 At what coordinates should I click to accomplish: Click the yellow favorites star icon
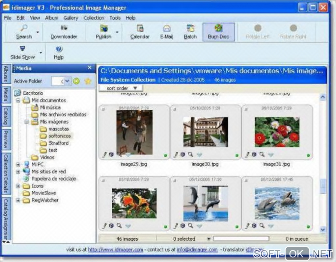88,81
